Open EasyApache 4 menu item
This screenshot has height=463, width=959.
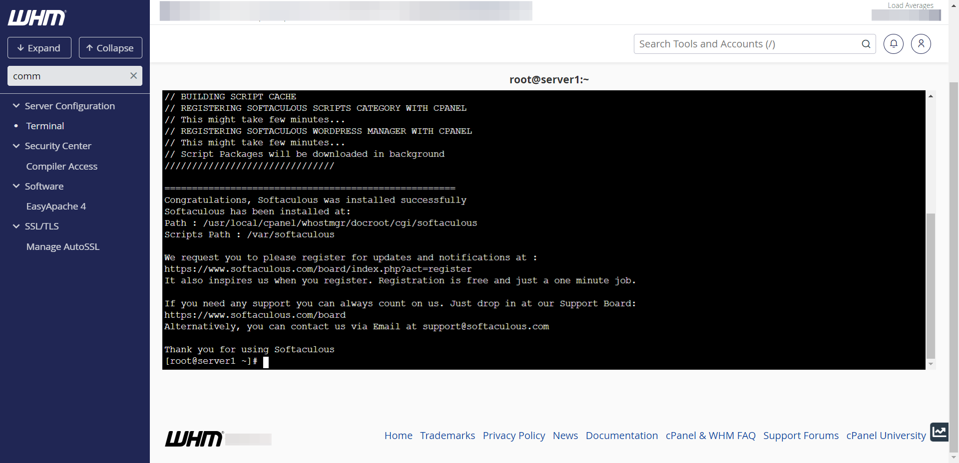pos(56,206)
